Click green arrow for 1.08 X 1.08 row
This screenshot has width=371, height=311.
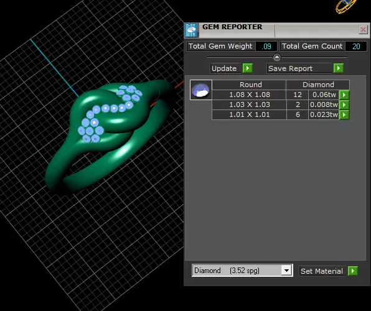coord(344,95)
